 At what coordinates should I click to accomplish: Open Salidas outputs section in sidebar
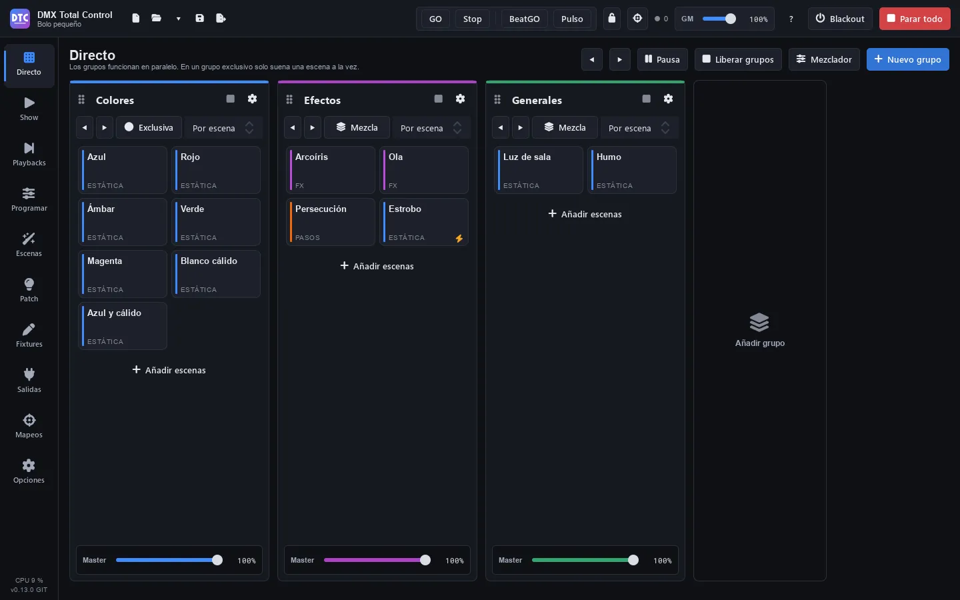tap(29, 381)
